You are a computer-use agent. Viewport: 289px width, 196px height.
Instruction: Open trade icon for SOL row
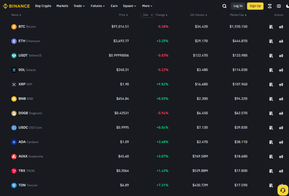pos(281,70)
